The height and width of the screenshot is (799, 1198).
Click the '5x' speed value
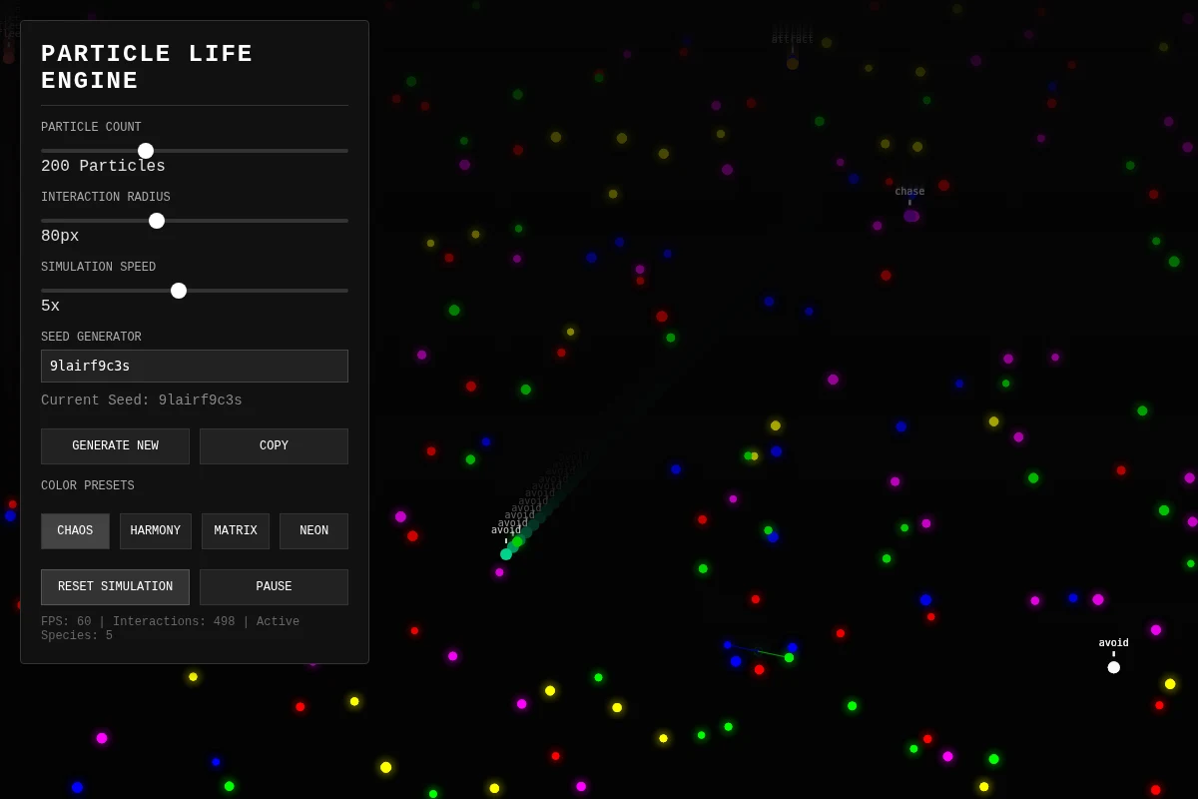coord(50,307)
